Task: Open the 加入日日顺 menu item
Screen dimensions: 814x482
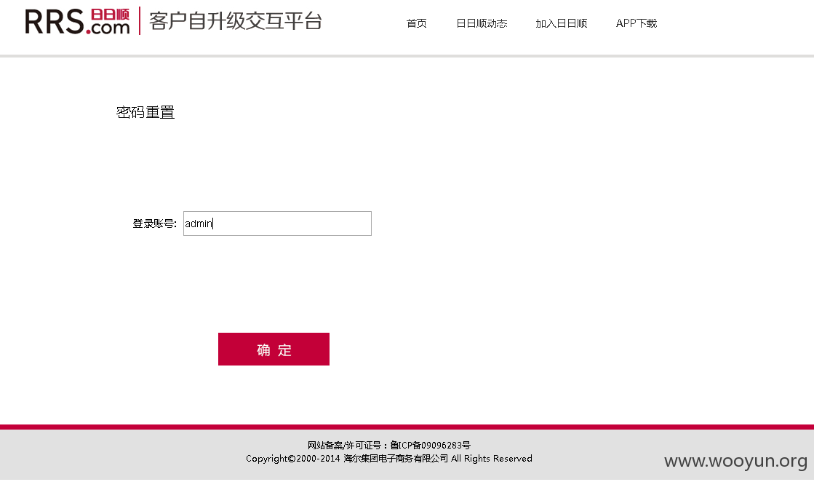Action: click(x=561, y=23)
